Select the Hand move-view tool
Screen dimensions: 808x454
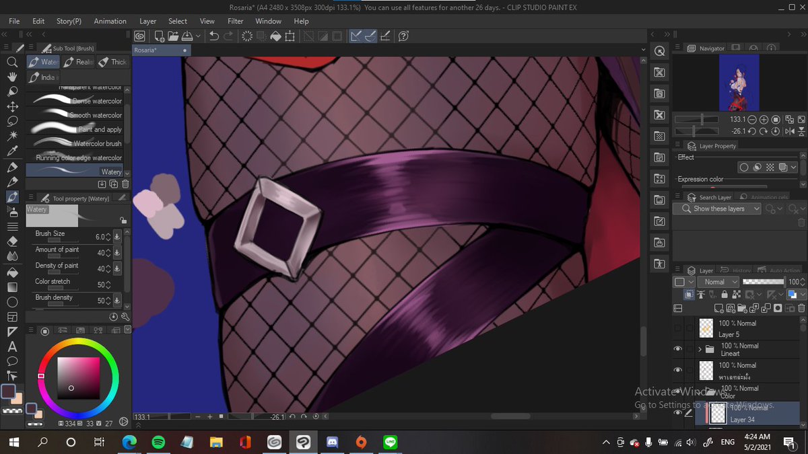pyautogui.click(x=11, y=77)
